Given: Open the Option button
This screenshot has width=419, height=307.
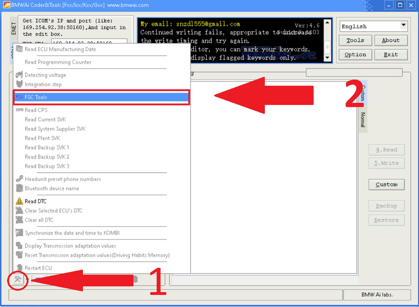Looking at the screenshot, I should point(355,54).
